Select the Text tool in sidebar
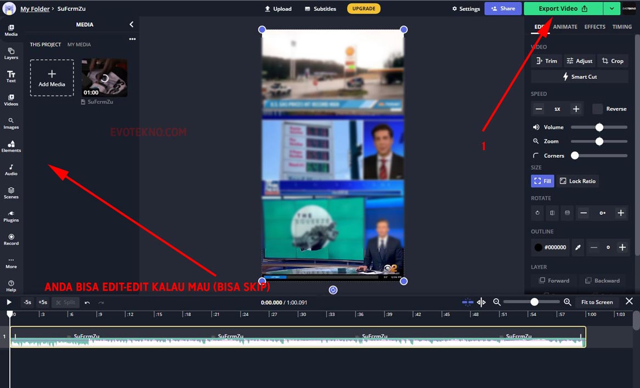The image size is (640, 388). coord(11,76)
